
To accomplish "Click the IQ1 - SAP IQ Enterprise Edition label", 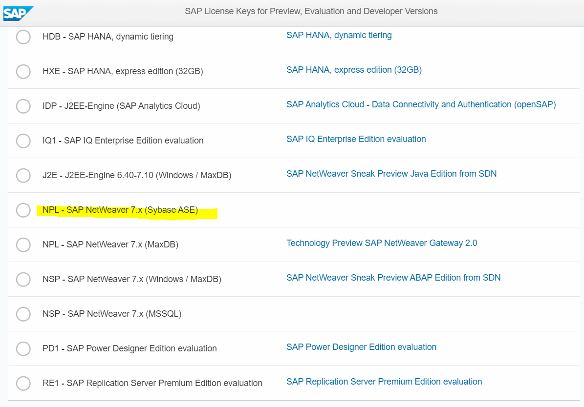I will pos(123,141).
